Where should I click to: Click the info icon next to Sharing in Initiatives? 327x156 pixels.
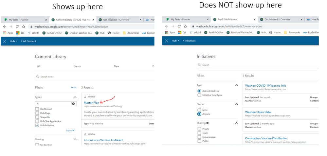coord(208,123)
